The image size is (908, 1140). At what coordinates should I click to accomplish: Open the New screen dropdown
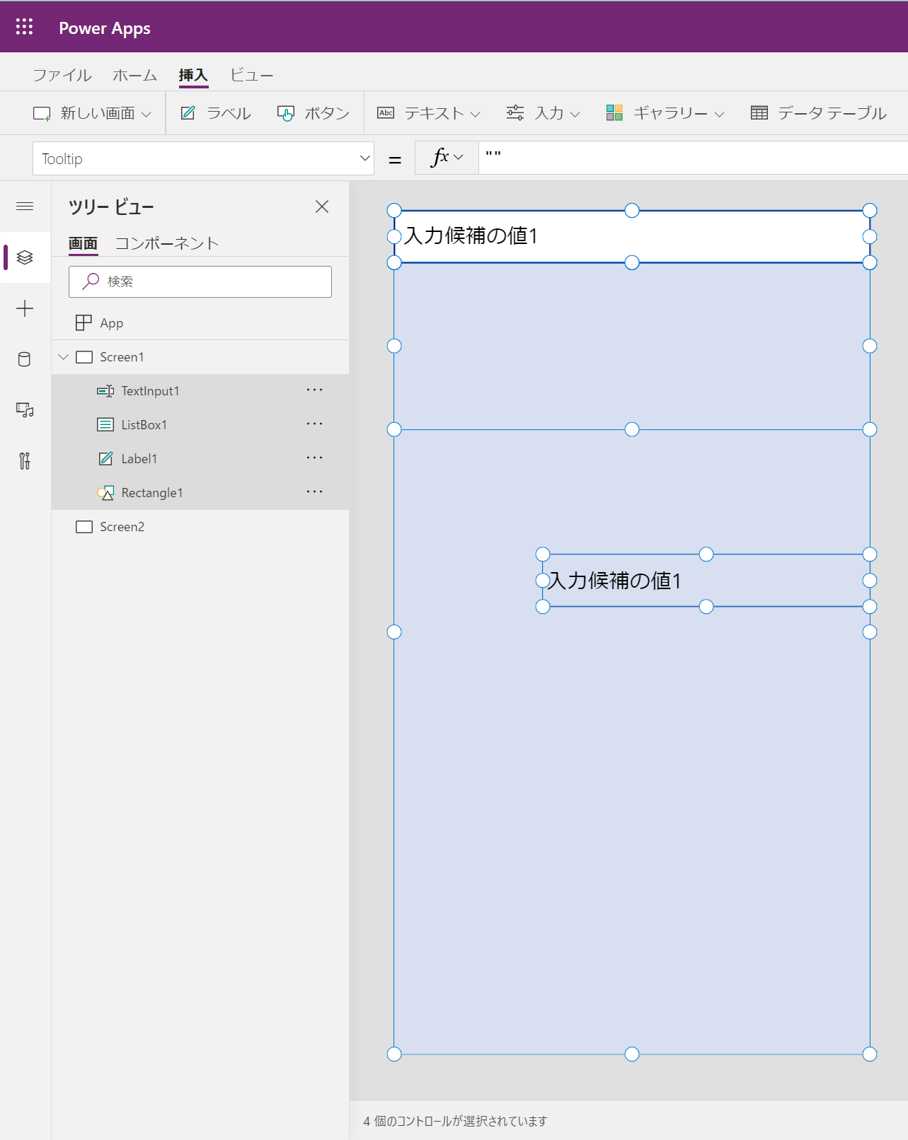[x=92, y=113]
